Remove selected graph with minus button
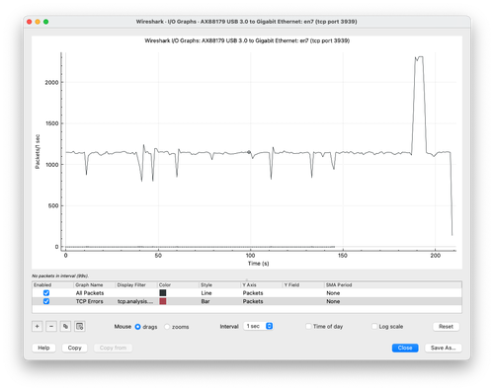 point(51,326)
